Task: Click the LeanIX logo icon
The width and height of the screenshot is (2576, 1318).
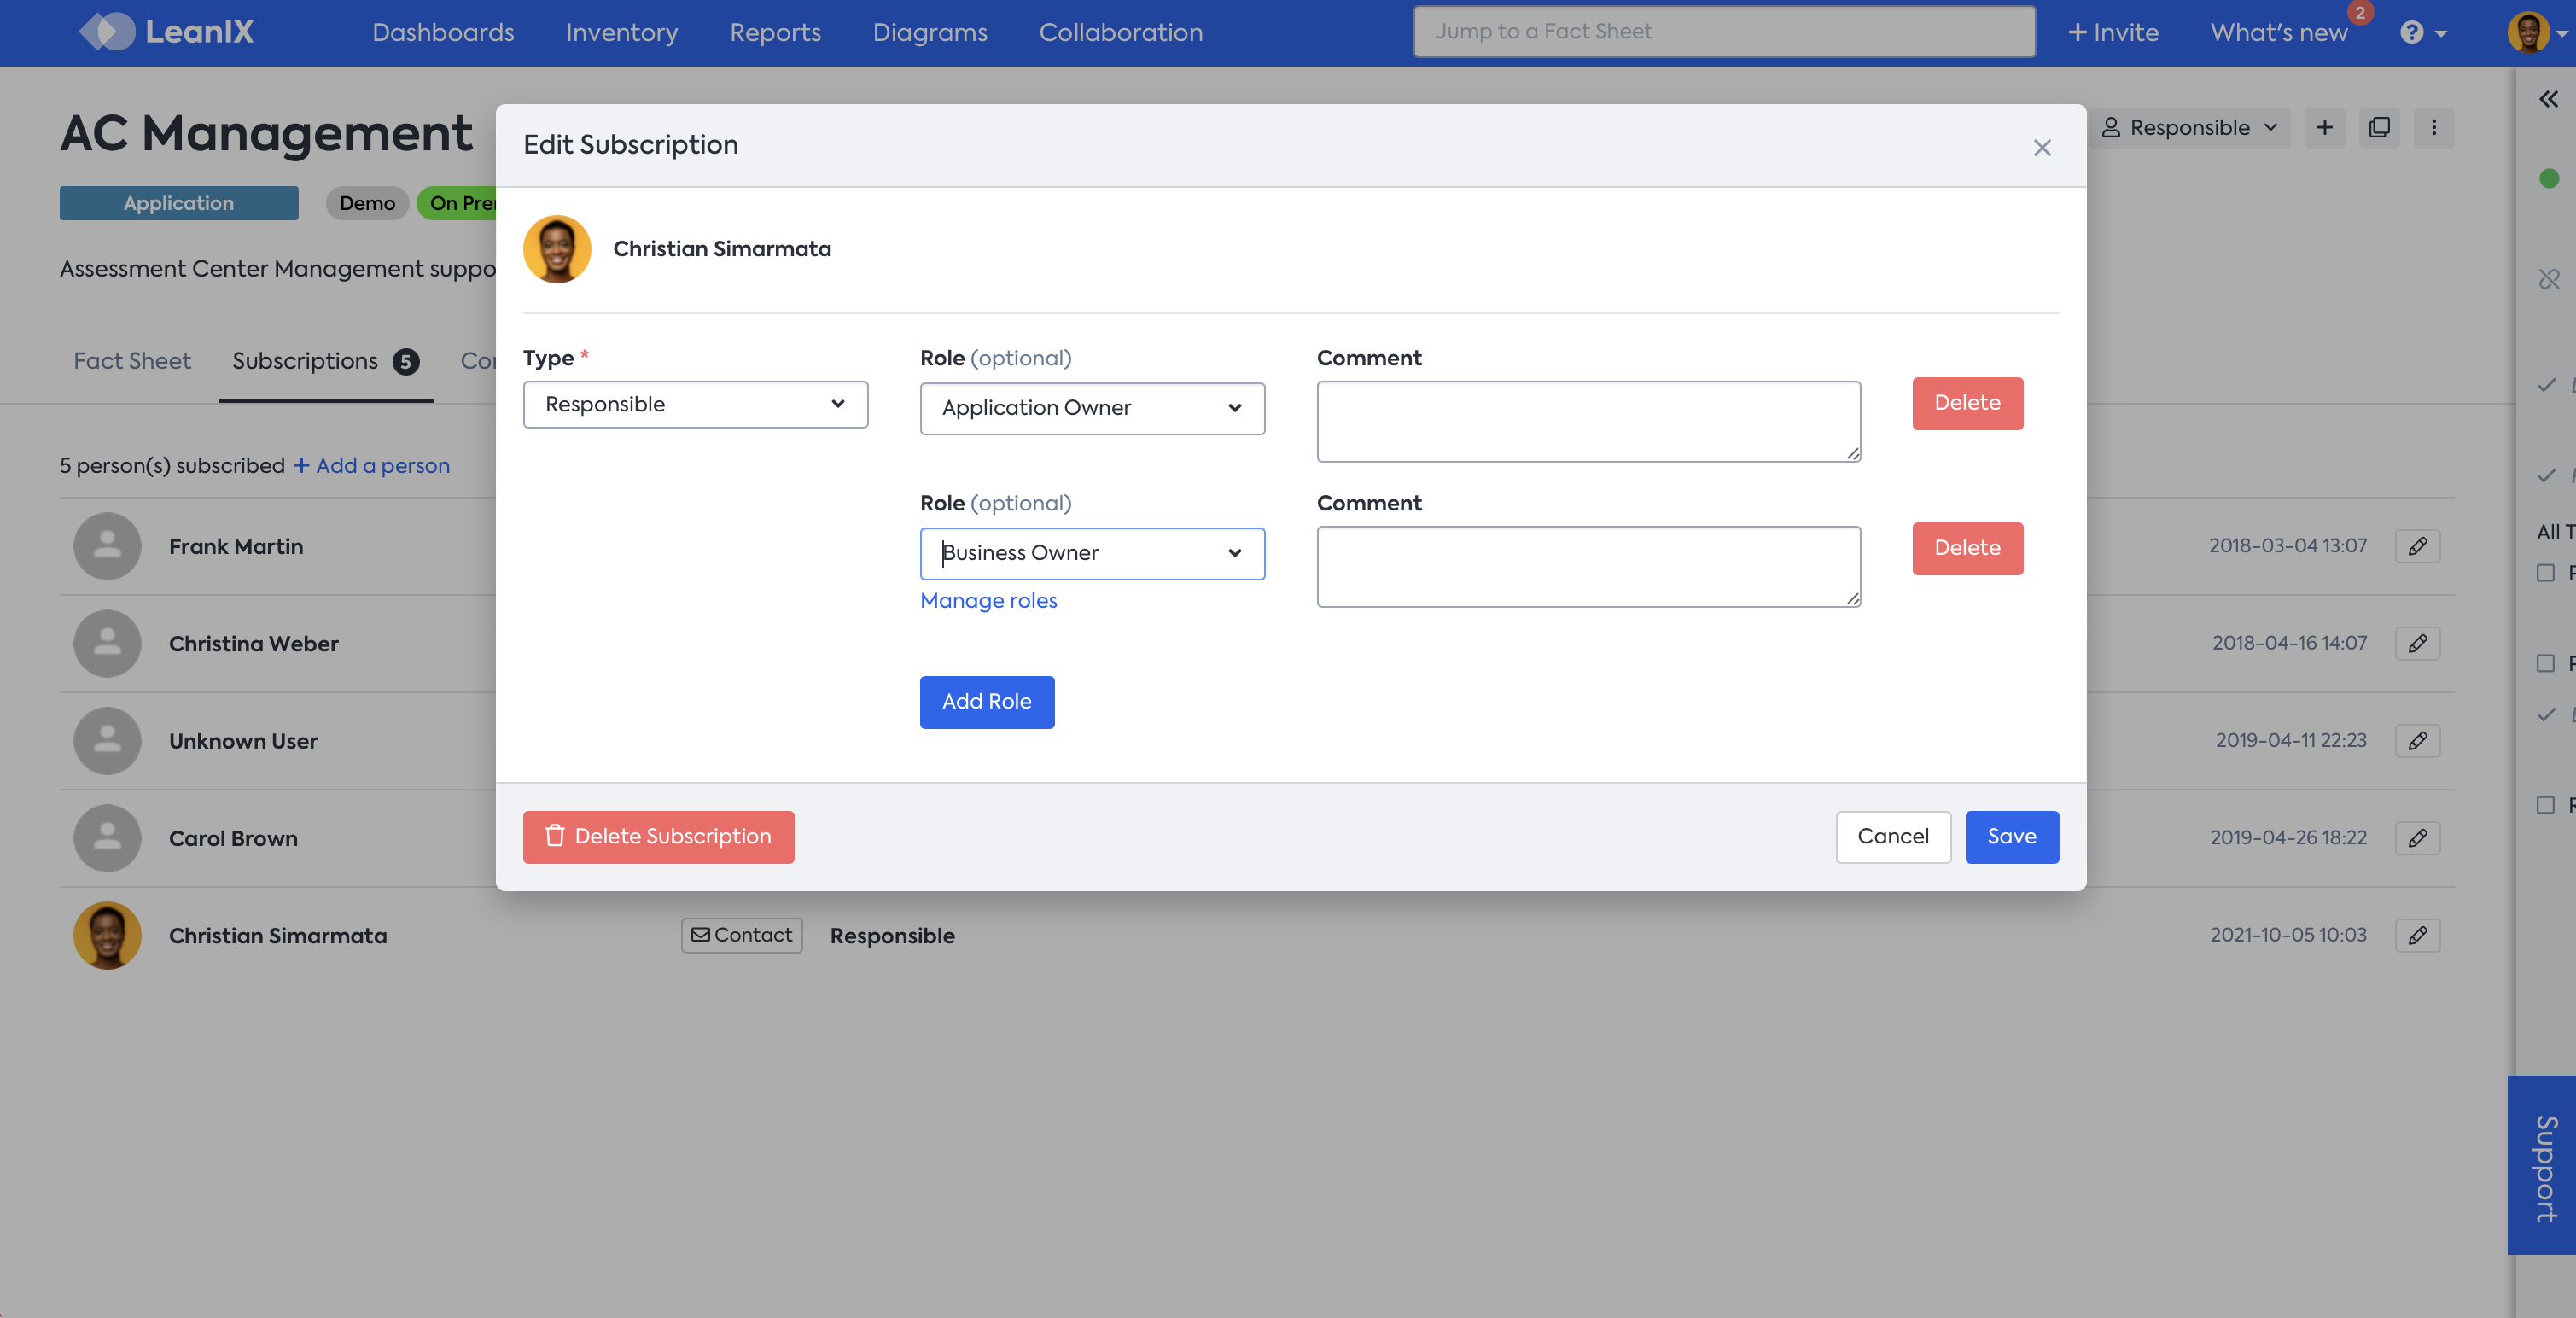Action: tap(107, 32)
